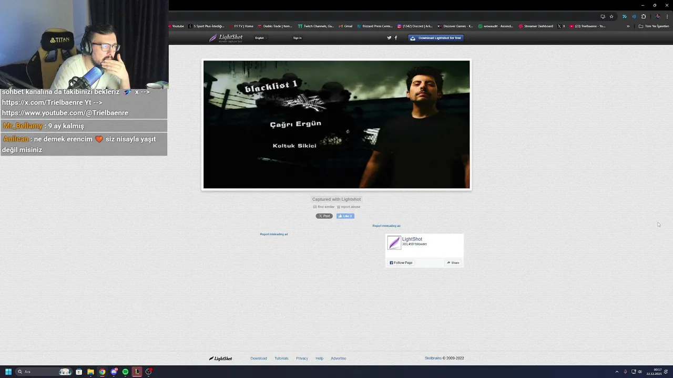Click the Sign in link
Image resolution: width=673 pixels, height=378 pixels.
pyautogui.click(x=297, y=38)
